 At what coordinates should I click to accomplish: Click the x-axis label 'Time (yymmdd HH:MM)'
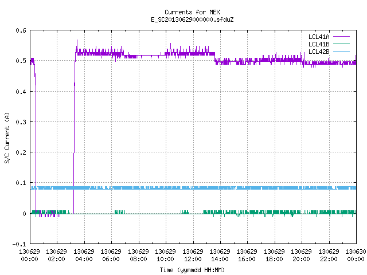coord(192,270)
